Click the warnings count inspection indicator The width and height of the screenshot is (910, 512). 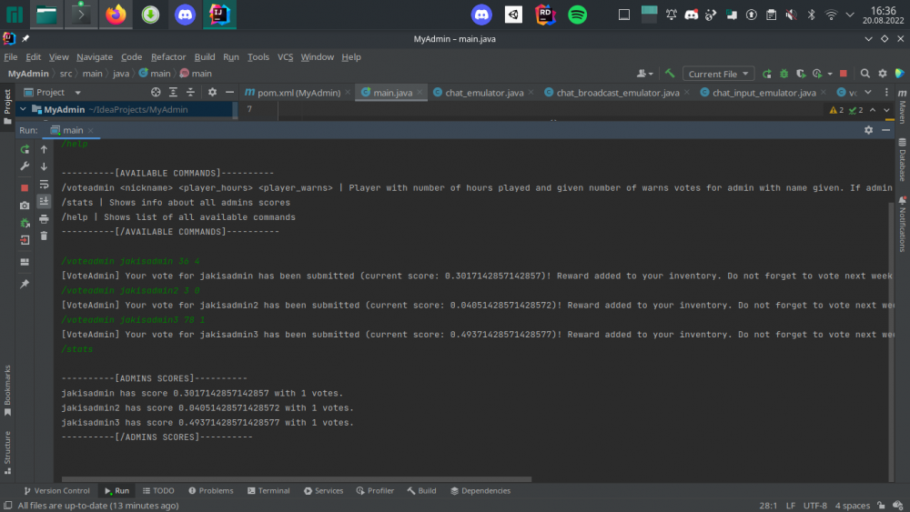pyautogui.click(x=837, y=110)
